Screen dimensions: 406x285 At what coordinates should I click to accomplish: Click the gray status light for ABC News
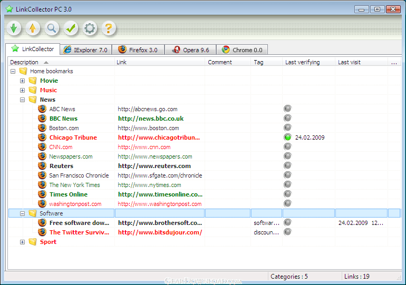tap(287, 109)
